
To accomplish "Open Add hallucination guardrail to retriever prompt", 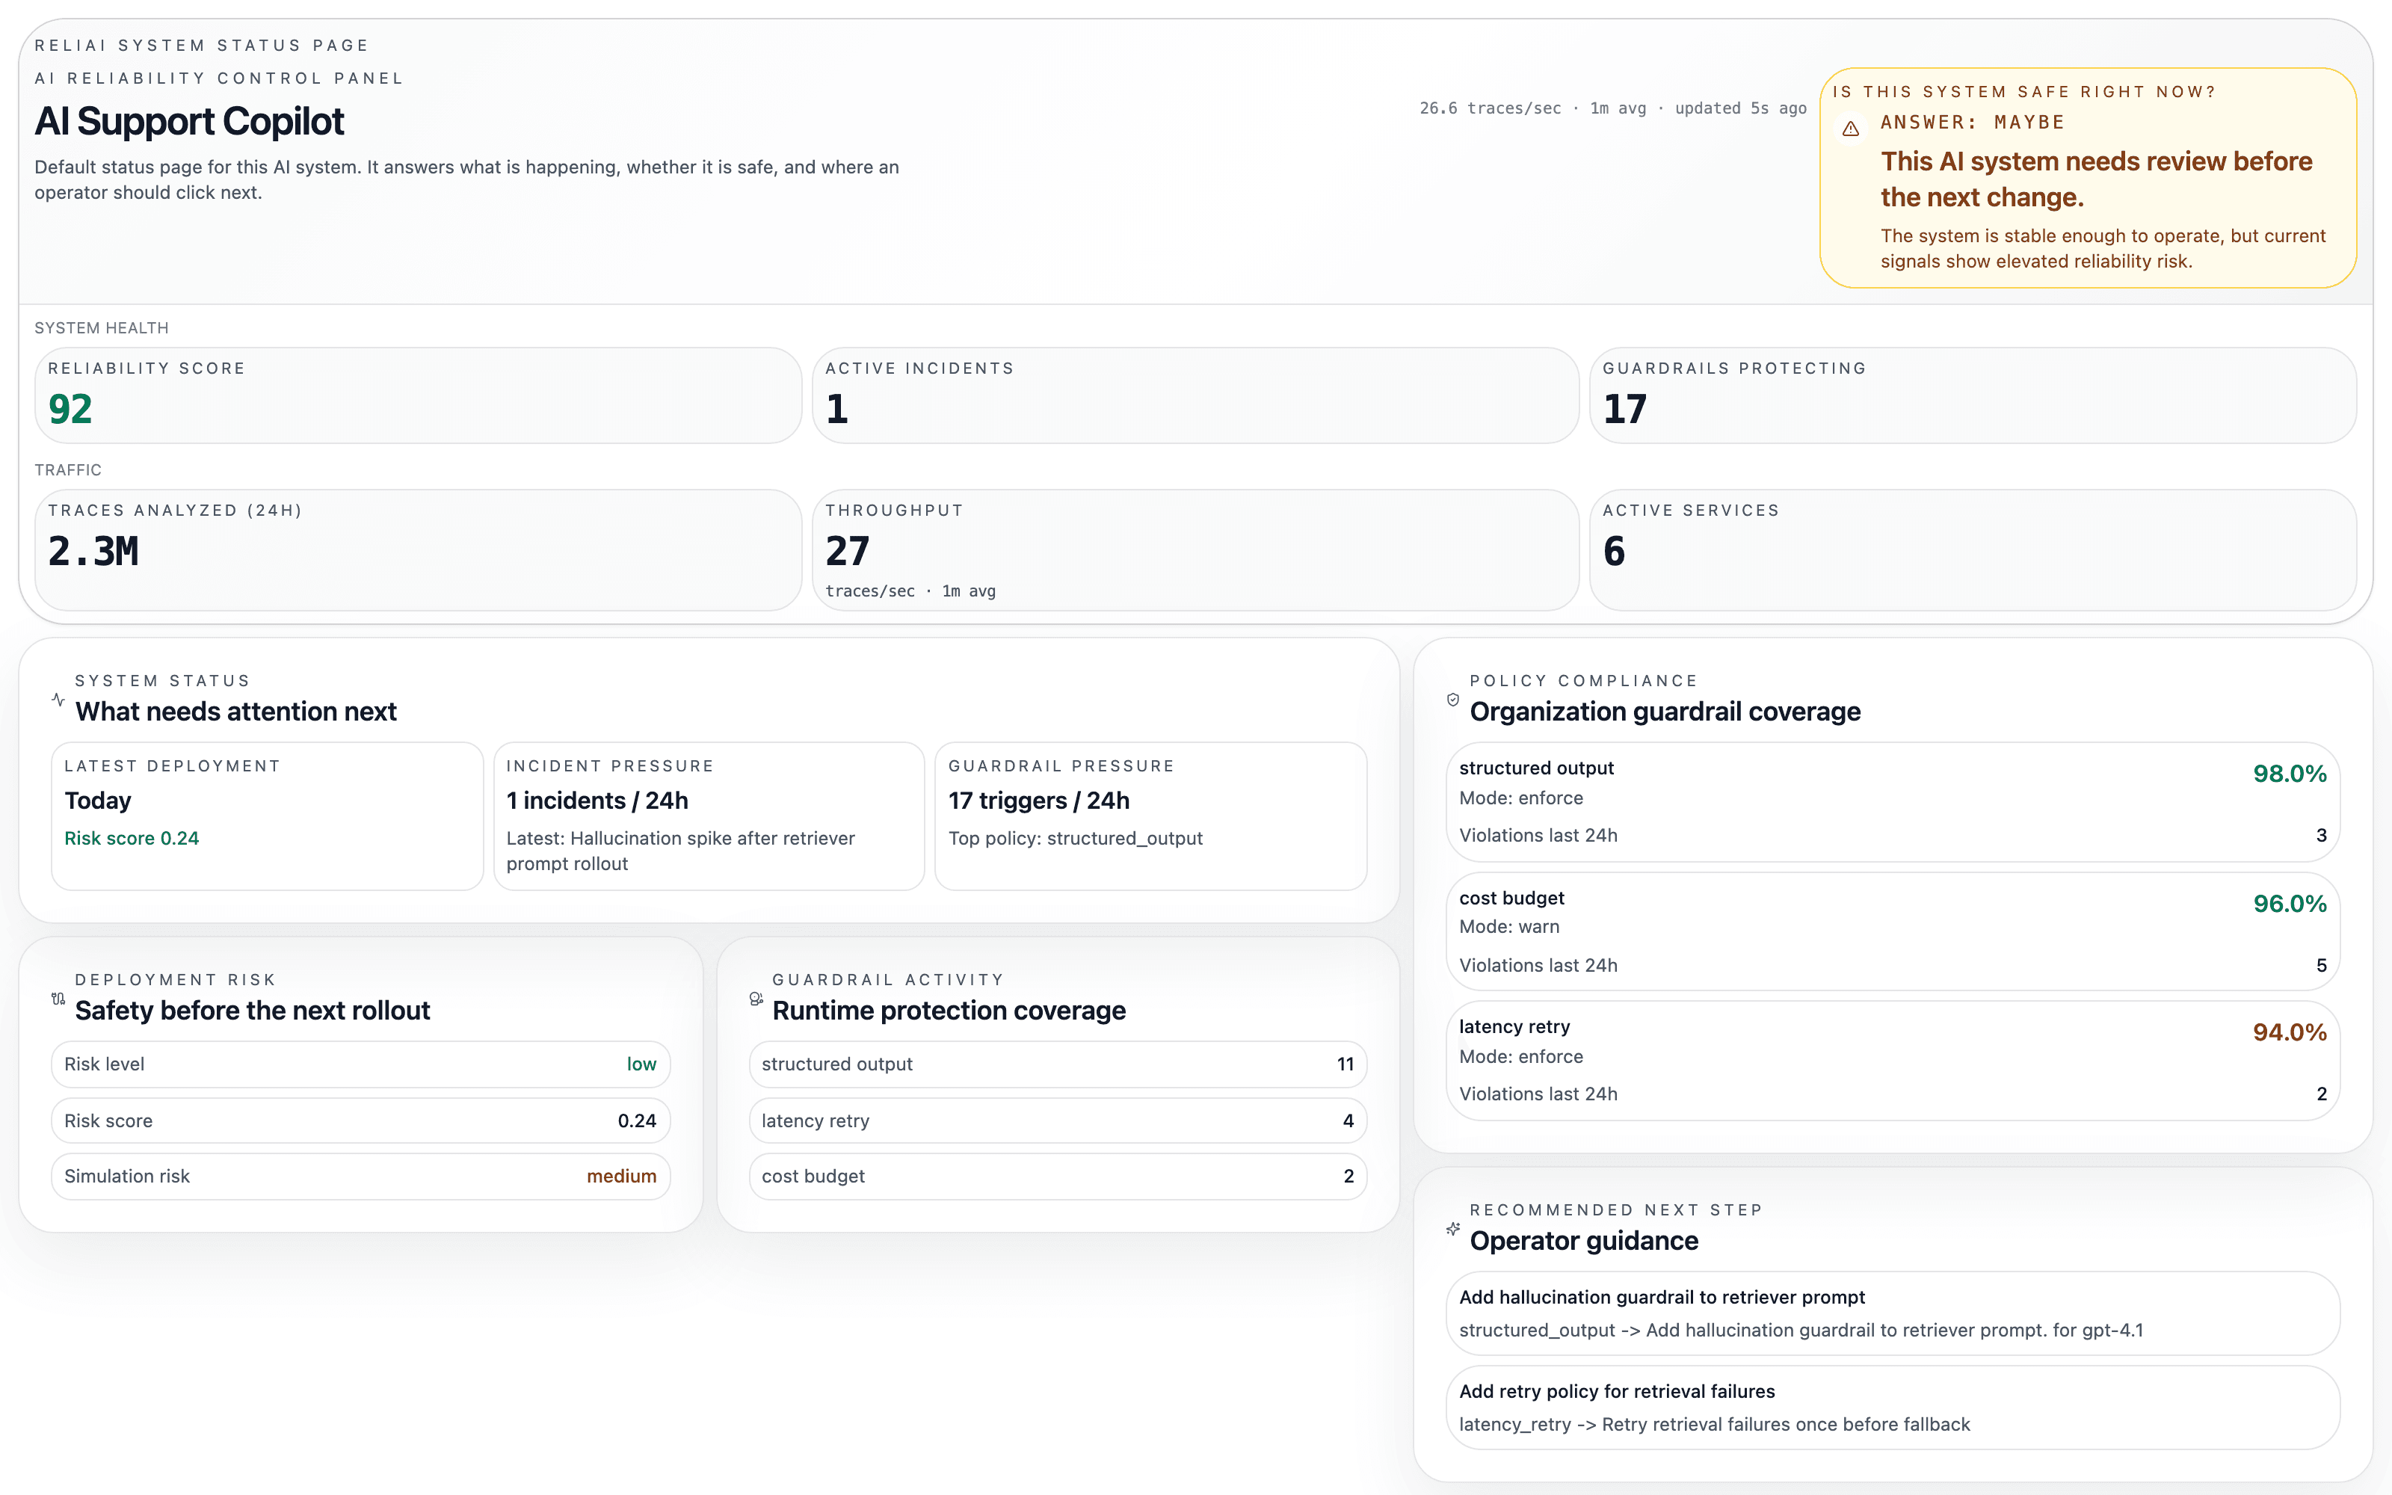I will click(x=1892, y=1312).
